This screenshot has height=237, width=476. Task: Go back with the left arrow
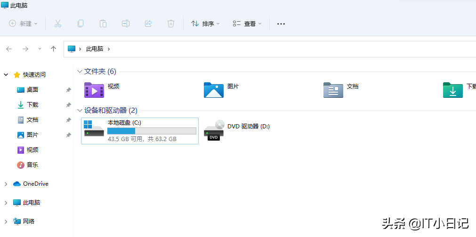[x=9, y=49]
